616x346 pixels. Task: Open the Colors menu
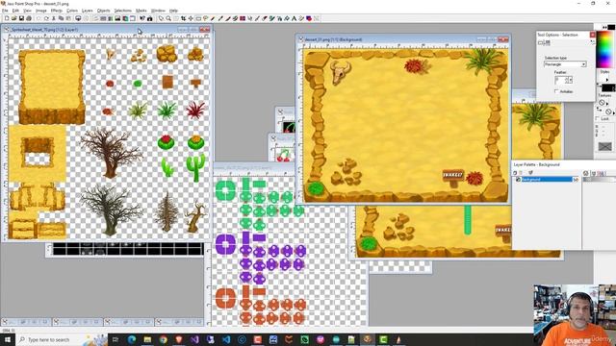[72, 11]
